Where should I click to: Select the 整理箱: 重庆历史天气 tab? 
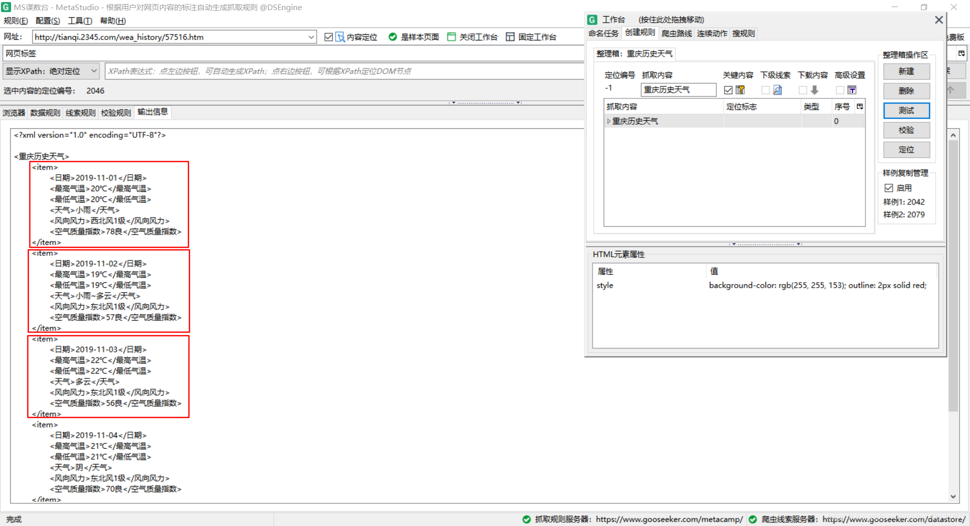635,54
